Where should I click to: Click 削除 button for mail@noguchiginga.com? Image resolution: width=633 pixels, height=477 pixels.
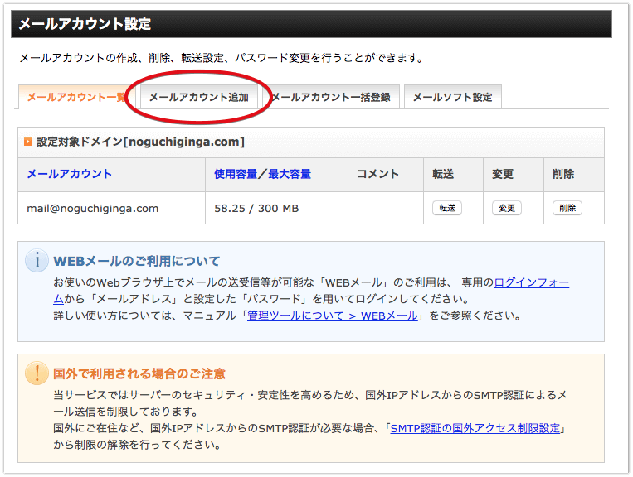567,208
